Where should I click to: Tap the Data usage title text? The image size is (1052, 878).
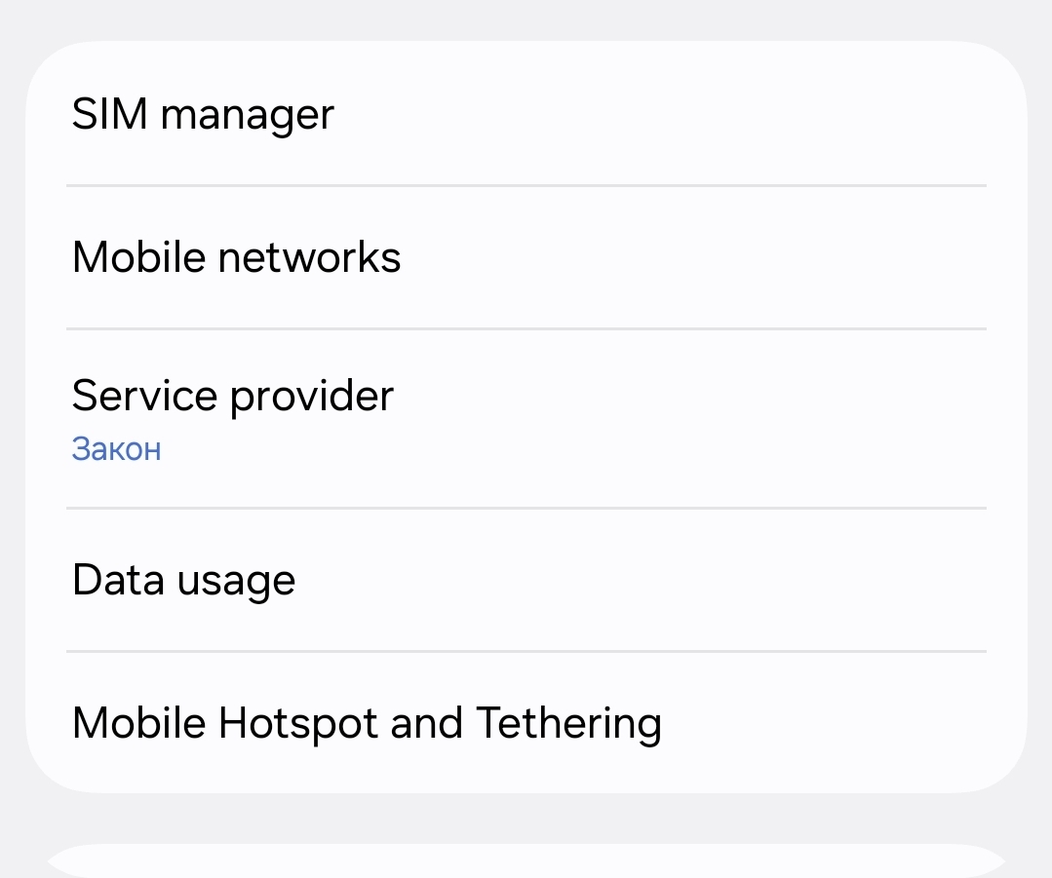[x=183, y=580]
